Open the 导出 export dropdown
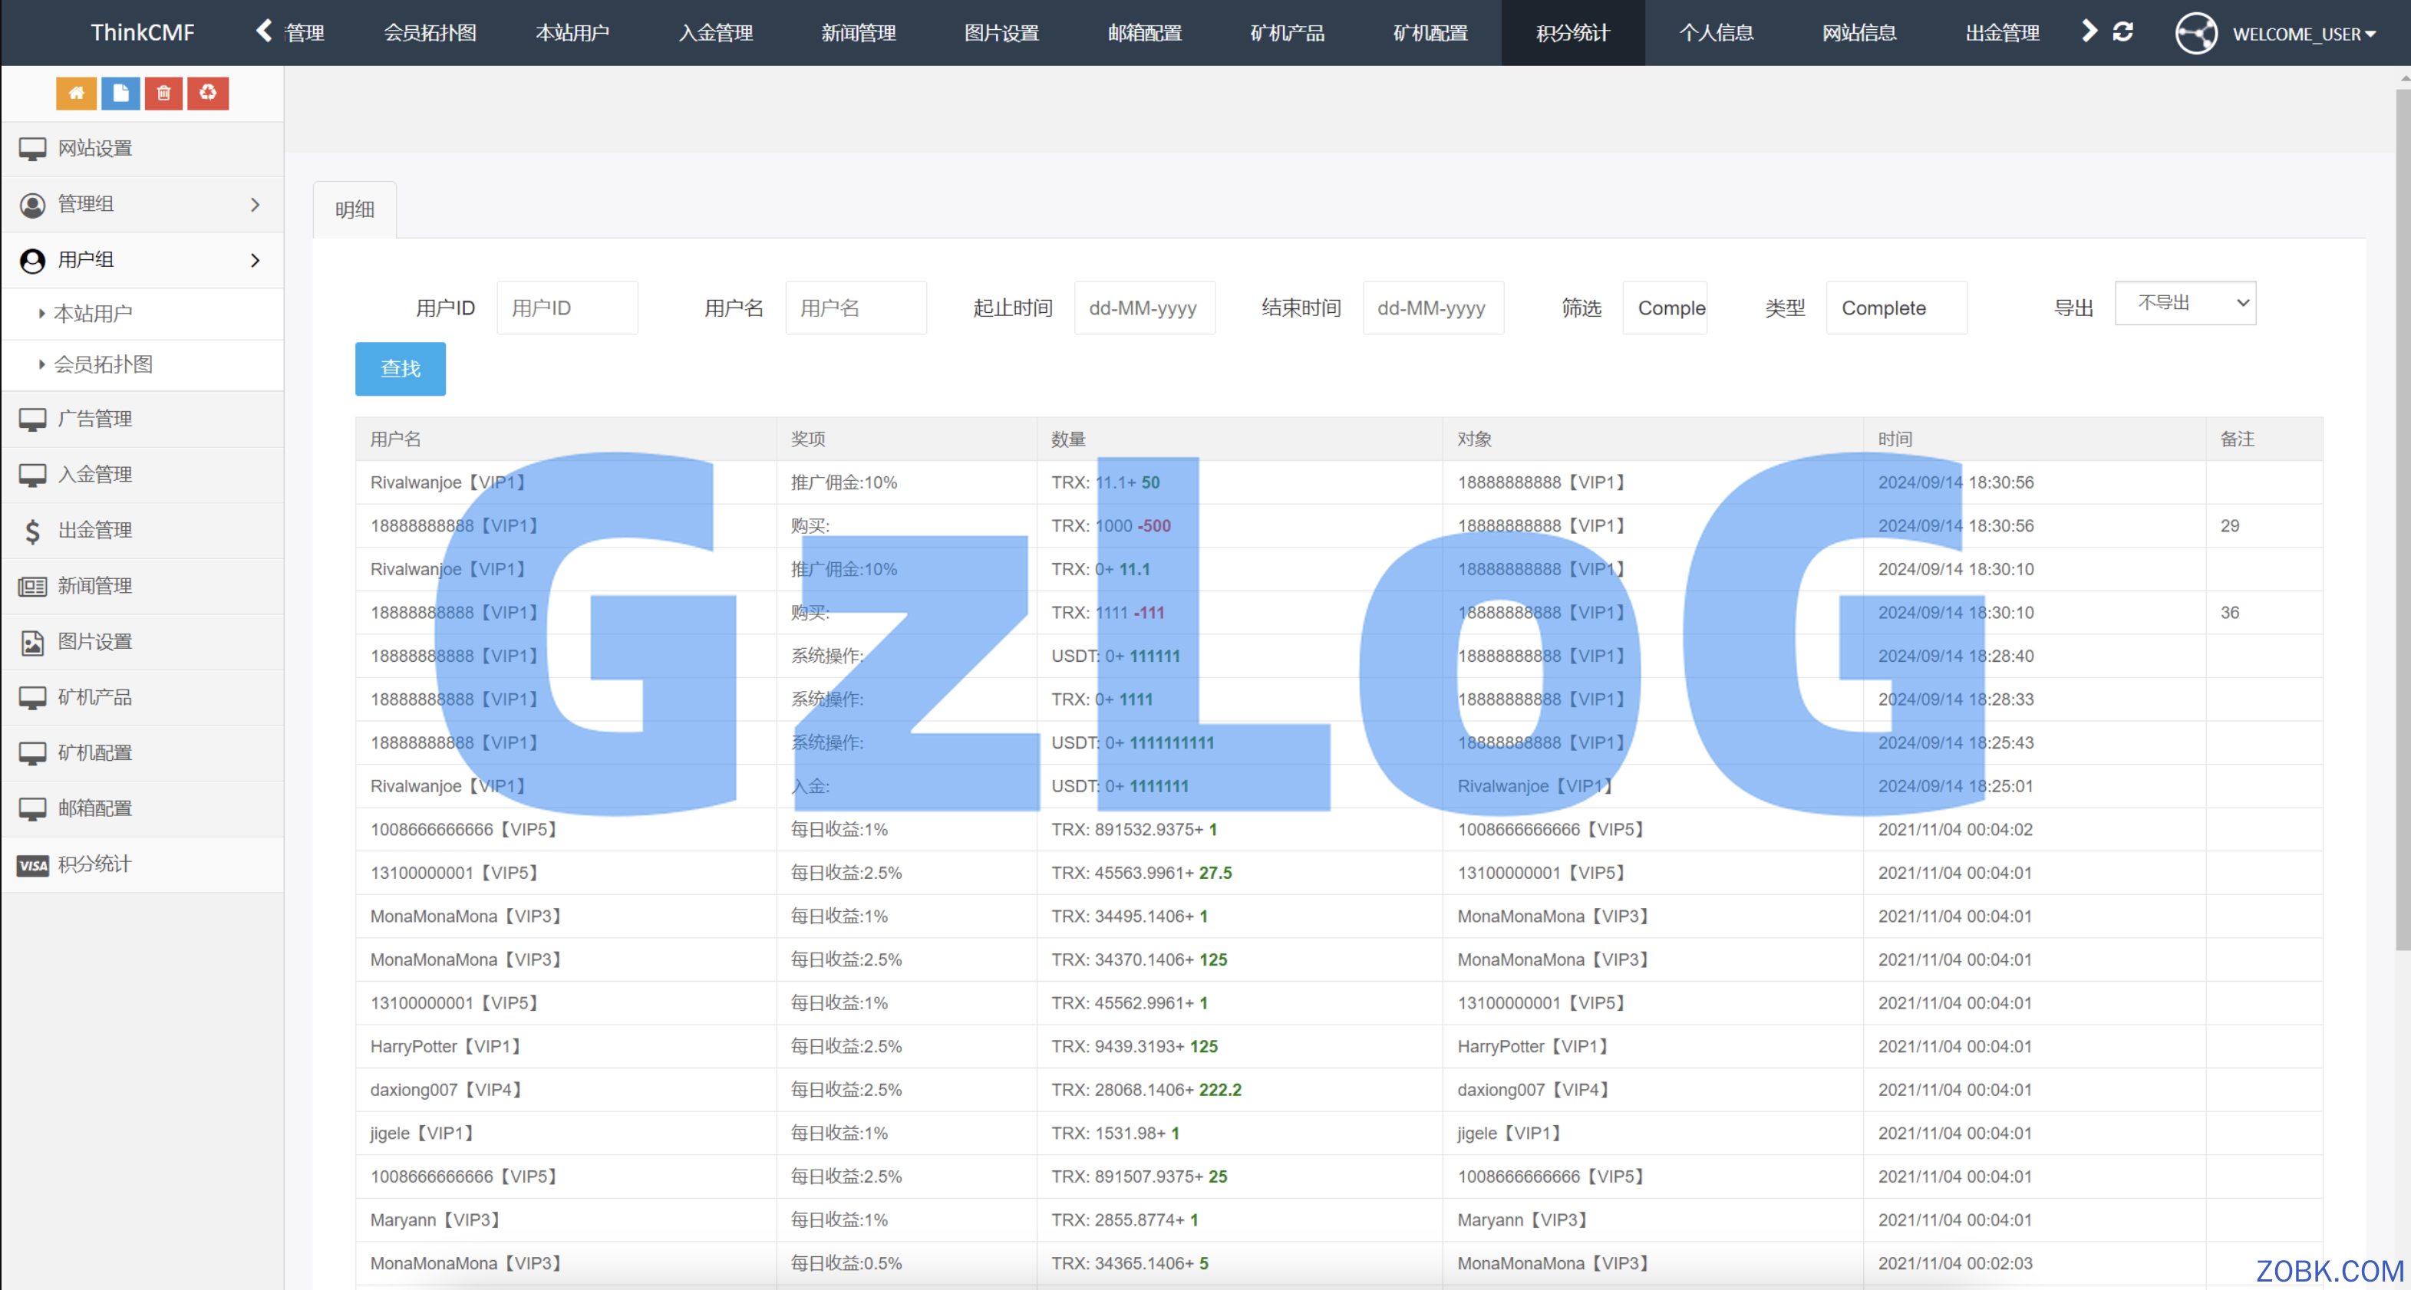The image size is (2411, 1290). (x=2185, y=303)
